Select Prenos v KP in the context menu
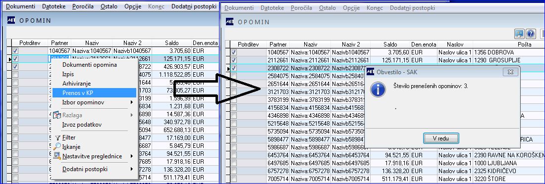The height and width of the screenshot is (184, 545). [x=94, y=92]
